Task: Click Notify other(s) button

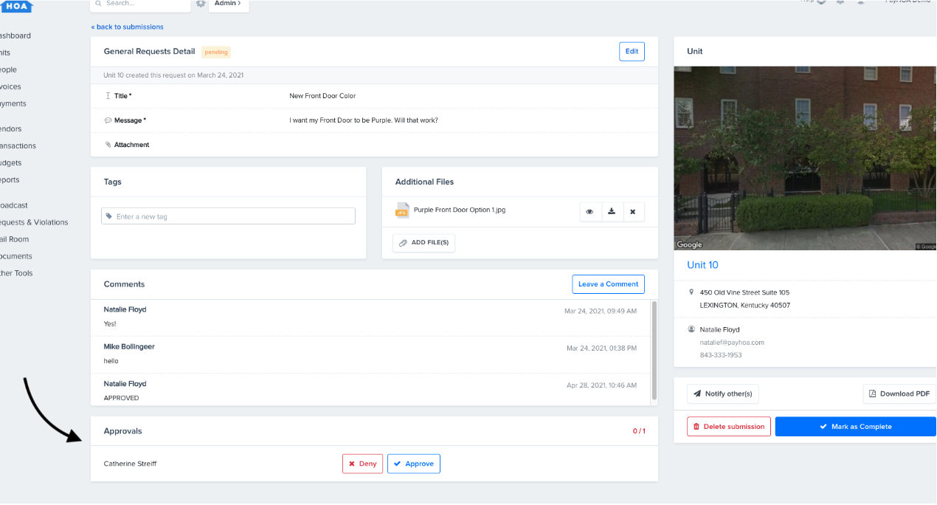Action: [x=722, y=394]
